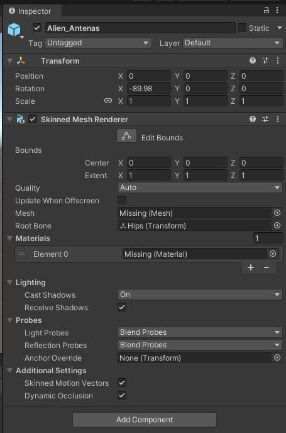The width and height of the screenshot is (286, 433).
Task: Open the object picker for Element 0 material
Action: [x=273, y=254]
